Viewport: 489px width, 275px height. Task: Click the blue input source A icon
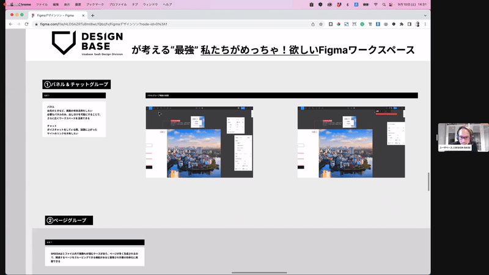click(356, 4)
